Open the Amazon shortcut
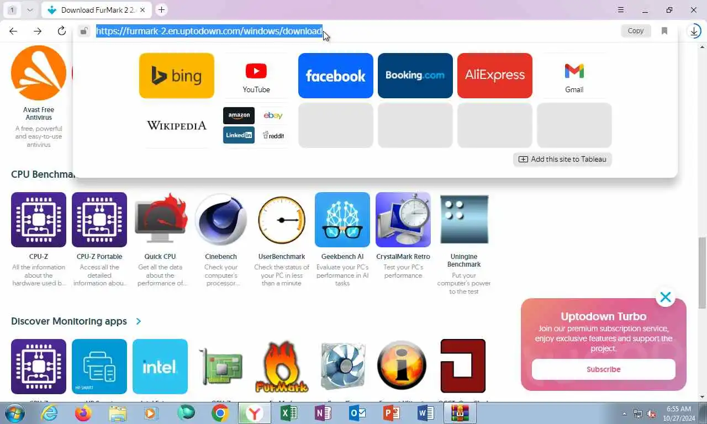This screenshot has height=424, width=707. coord(239,115)
